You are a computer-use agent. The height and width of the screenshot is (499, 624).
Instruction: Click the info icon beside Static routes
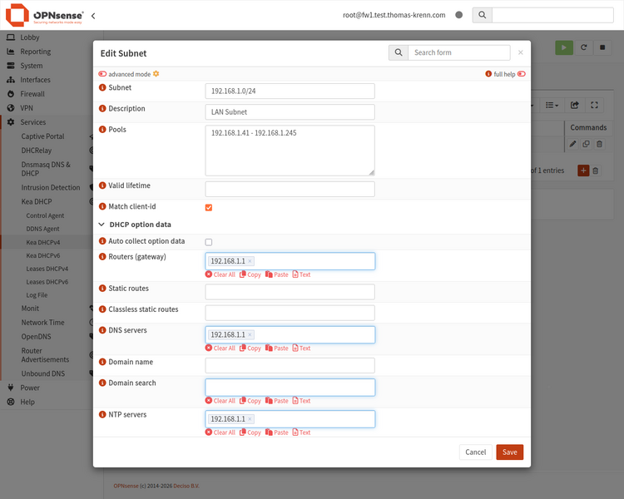102,289
